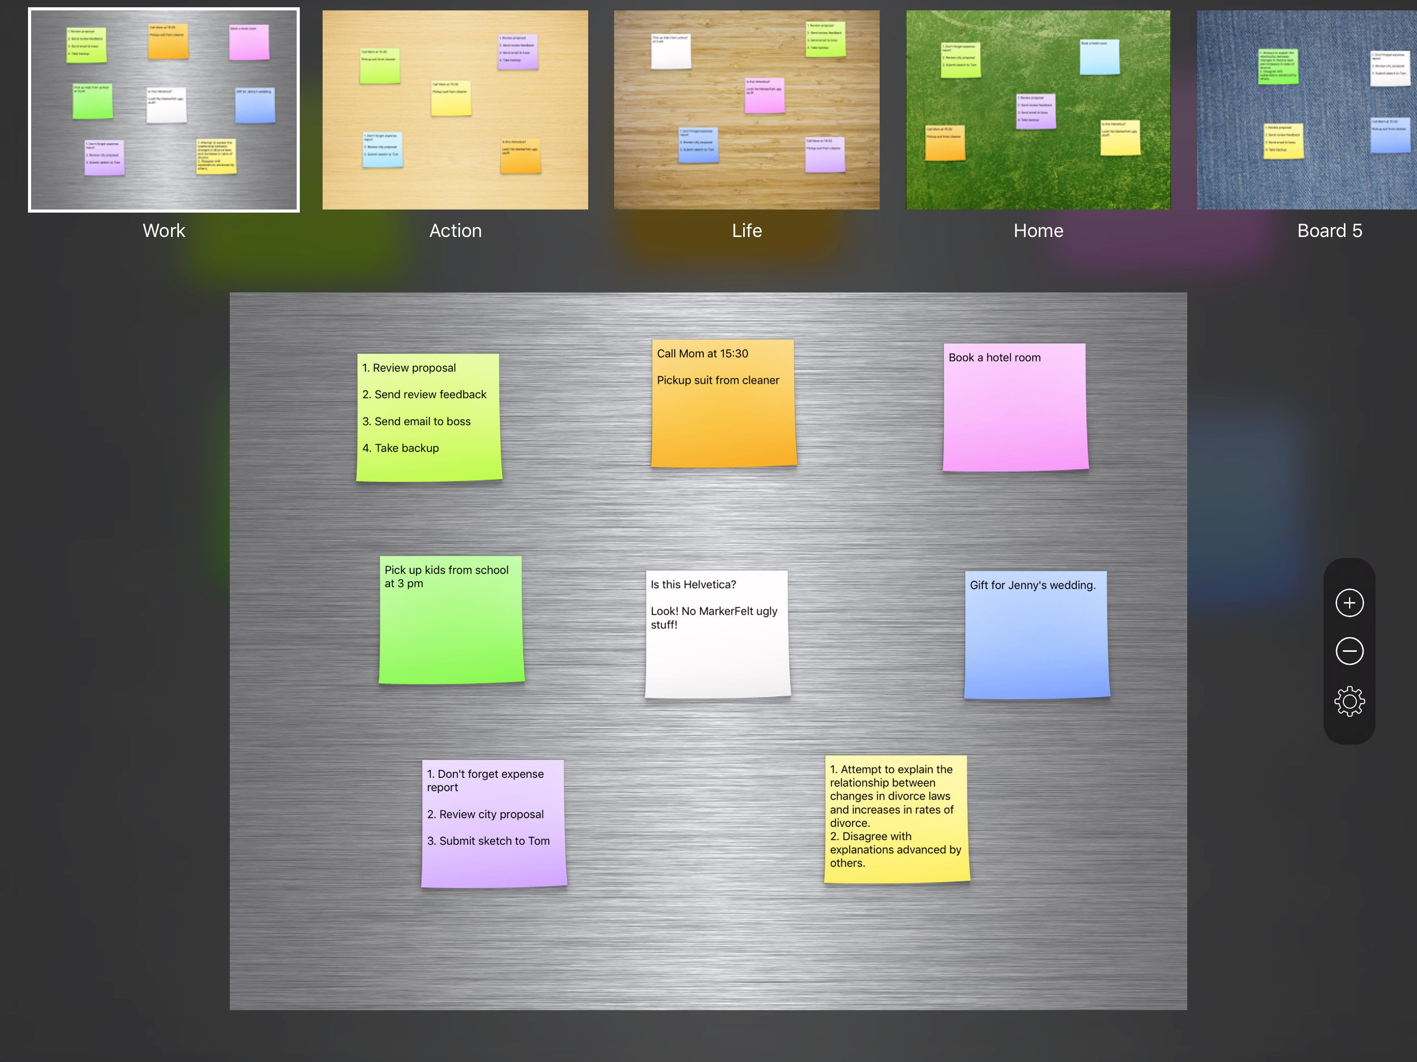Tap the yellow divorce laws note
The height and width of the screenshot is (1062, 1417).
tap(896, 820)
